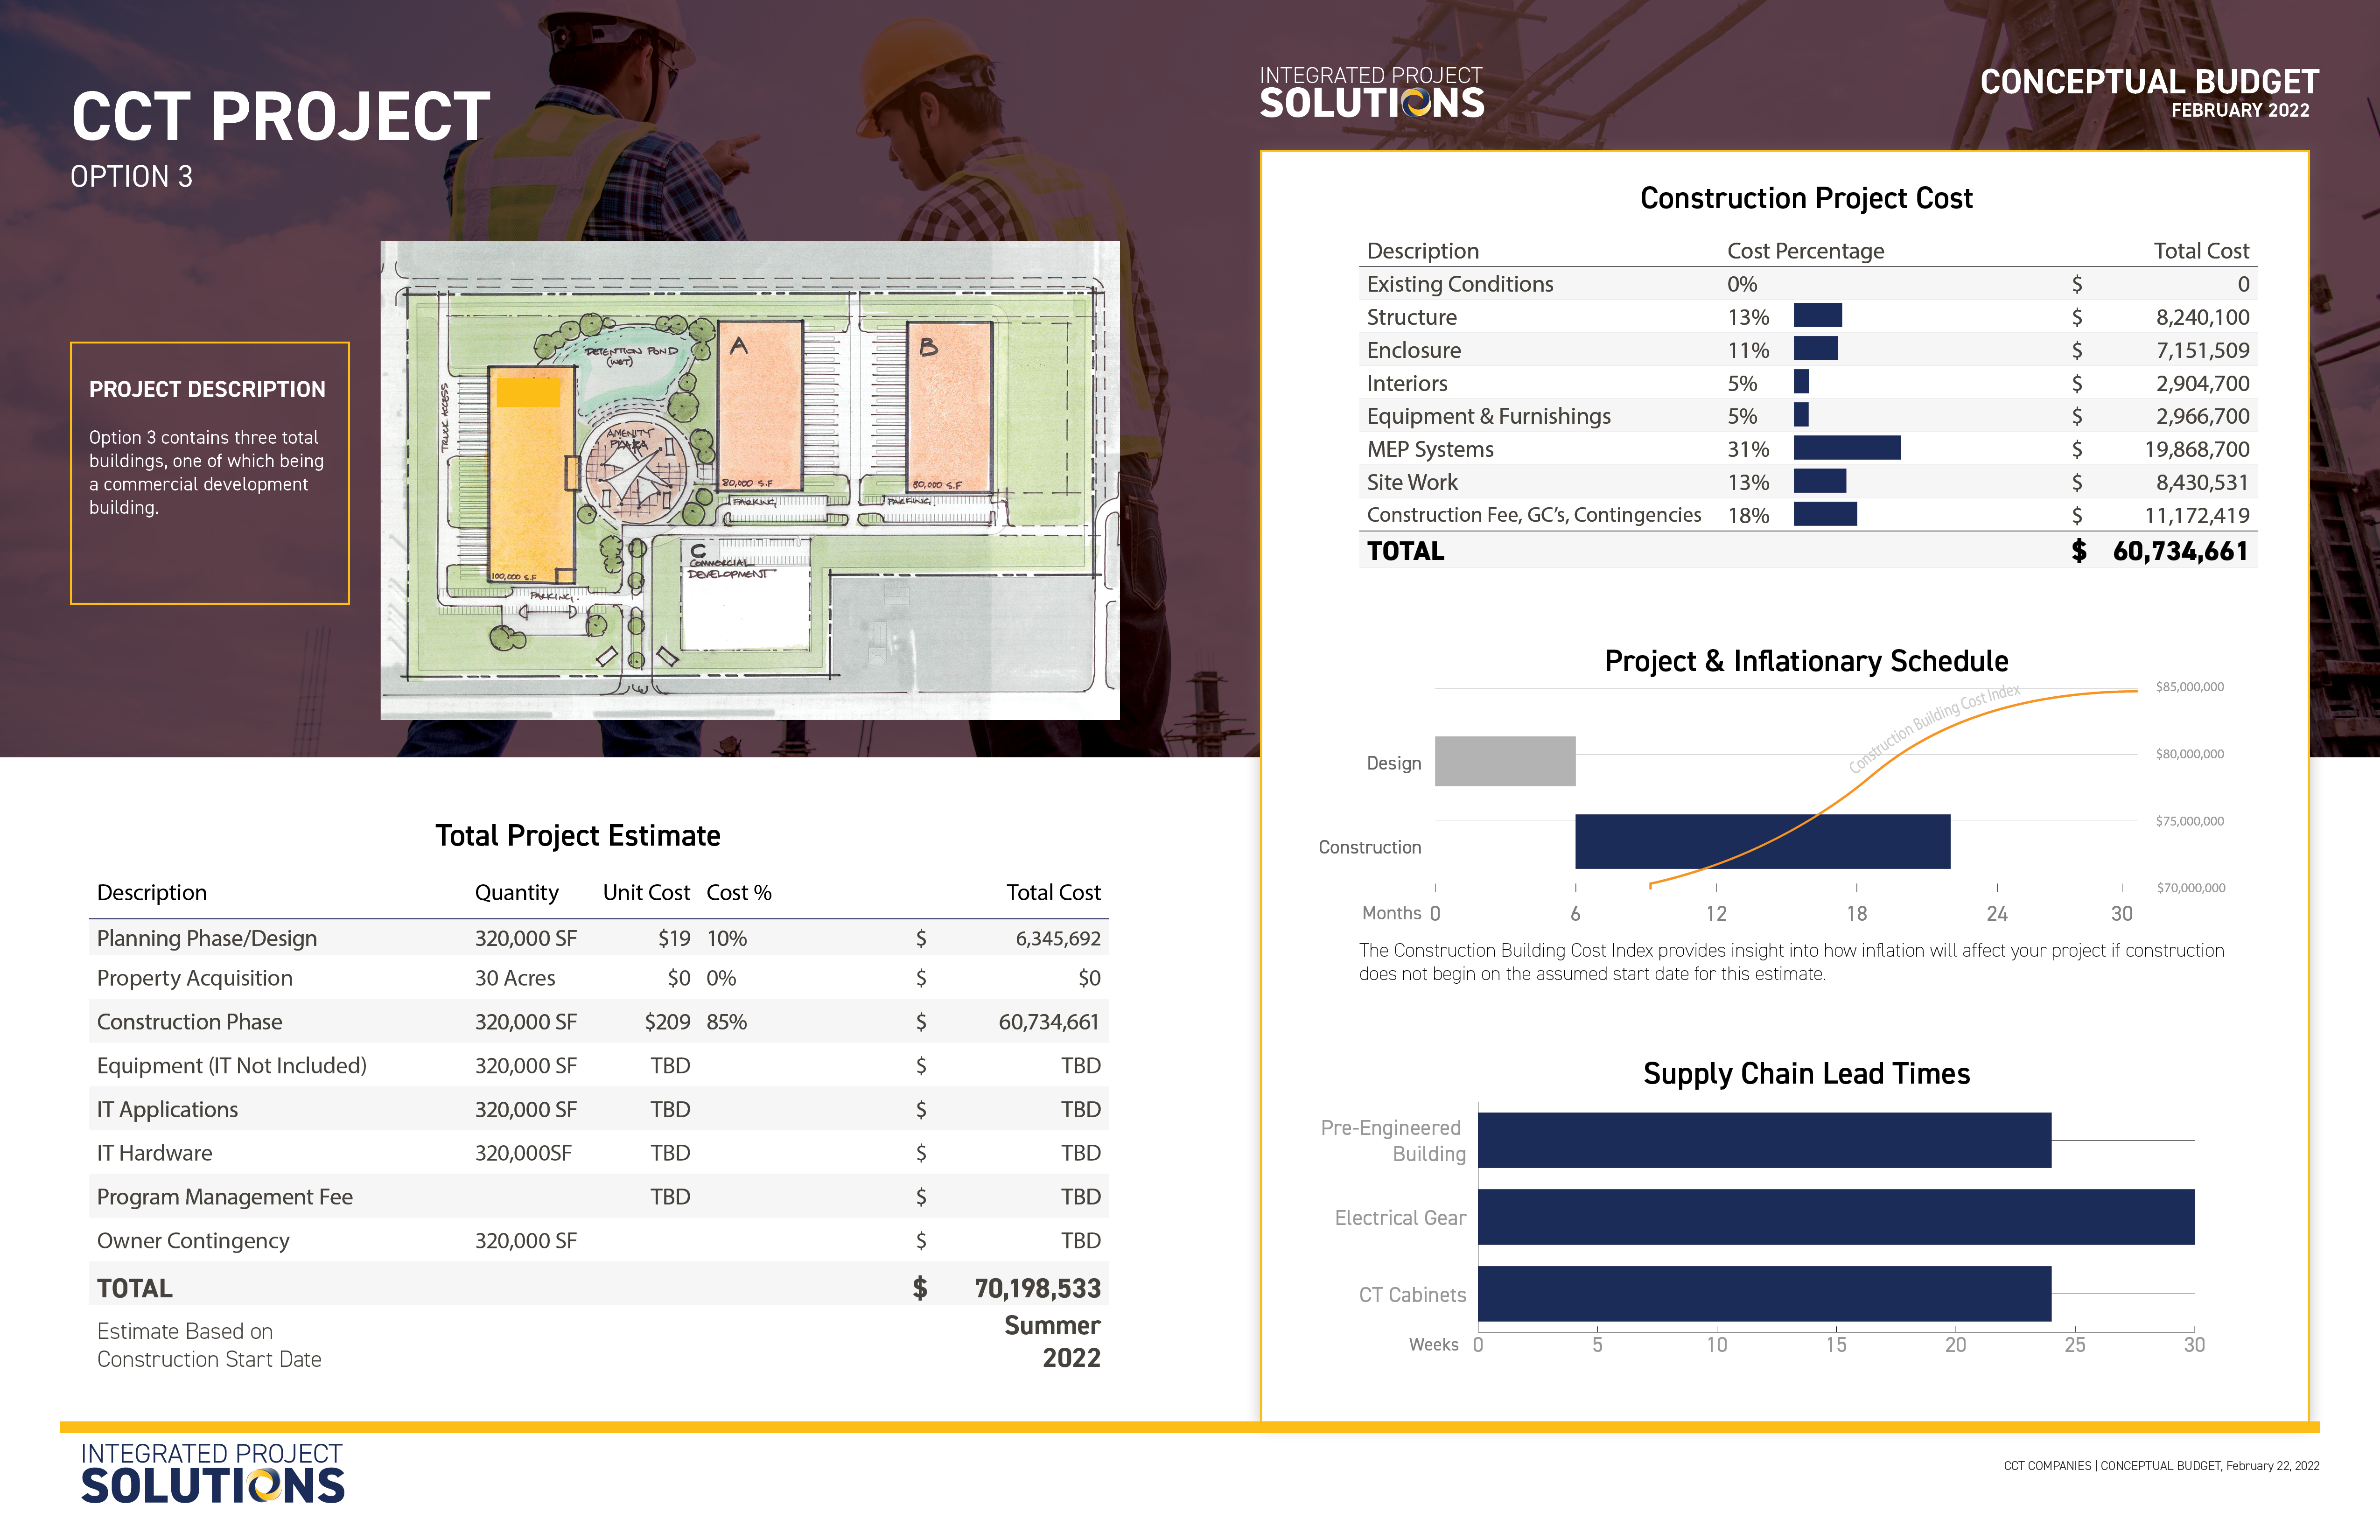This screenshot has width=2380, height=1540.
Task: Select Construction Fee, GC's, Contingencies label
Action: tap(1533, 515)
